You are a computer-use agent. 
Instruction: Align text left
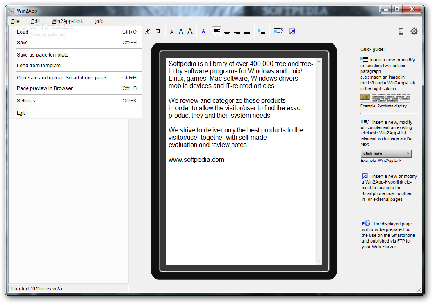coord(217,32)
